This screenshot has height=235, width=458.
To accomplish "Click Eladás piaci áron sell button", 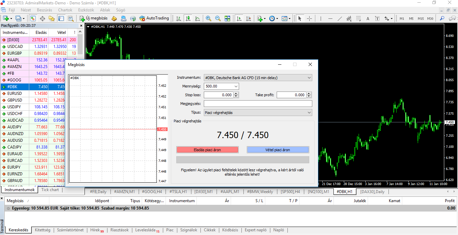I will tap(208, 150).
